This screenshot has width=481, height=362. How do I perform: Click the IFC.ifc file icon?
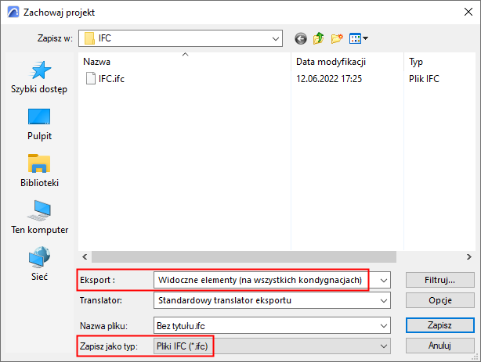click(91, 78)
